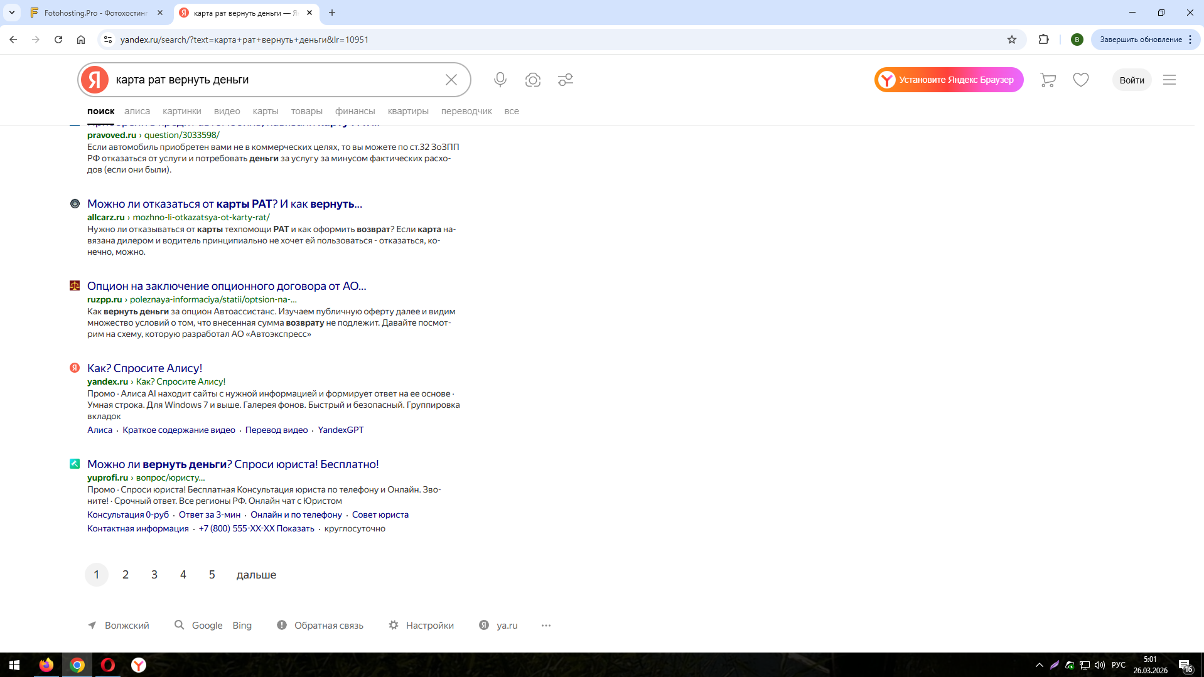Open the квартиры search tab

point(408,111)
